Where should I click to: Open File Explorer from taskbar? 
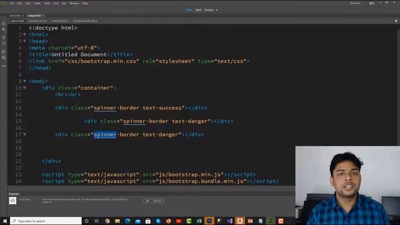(117, 221)
